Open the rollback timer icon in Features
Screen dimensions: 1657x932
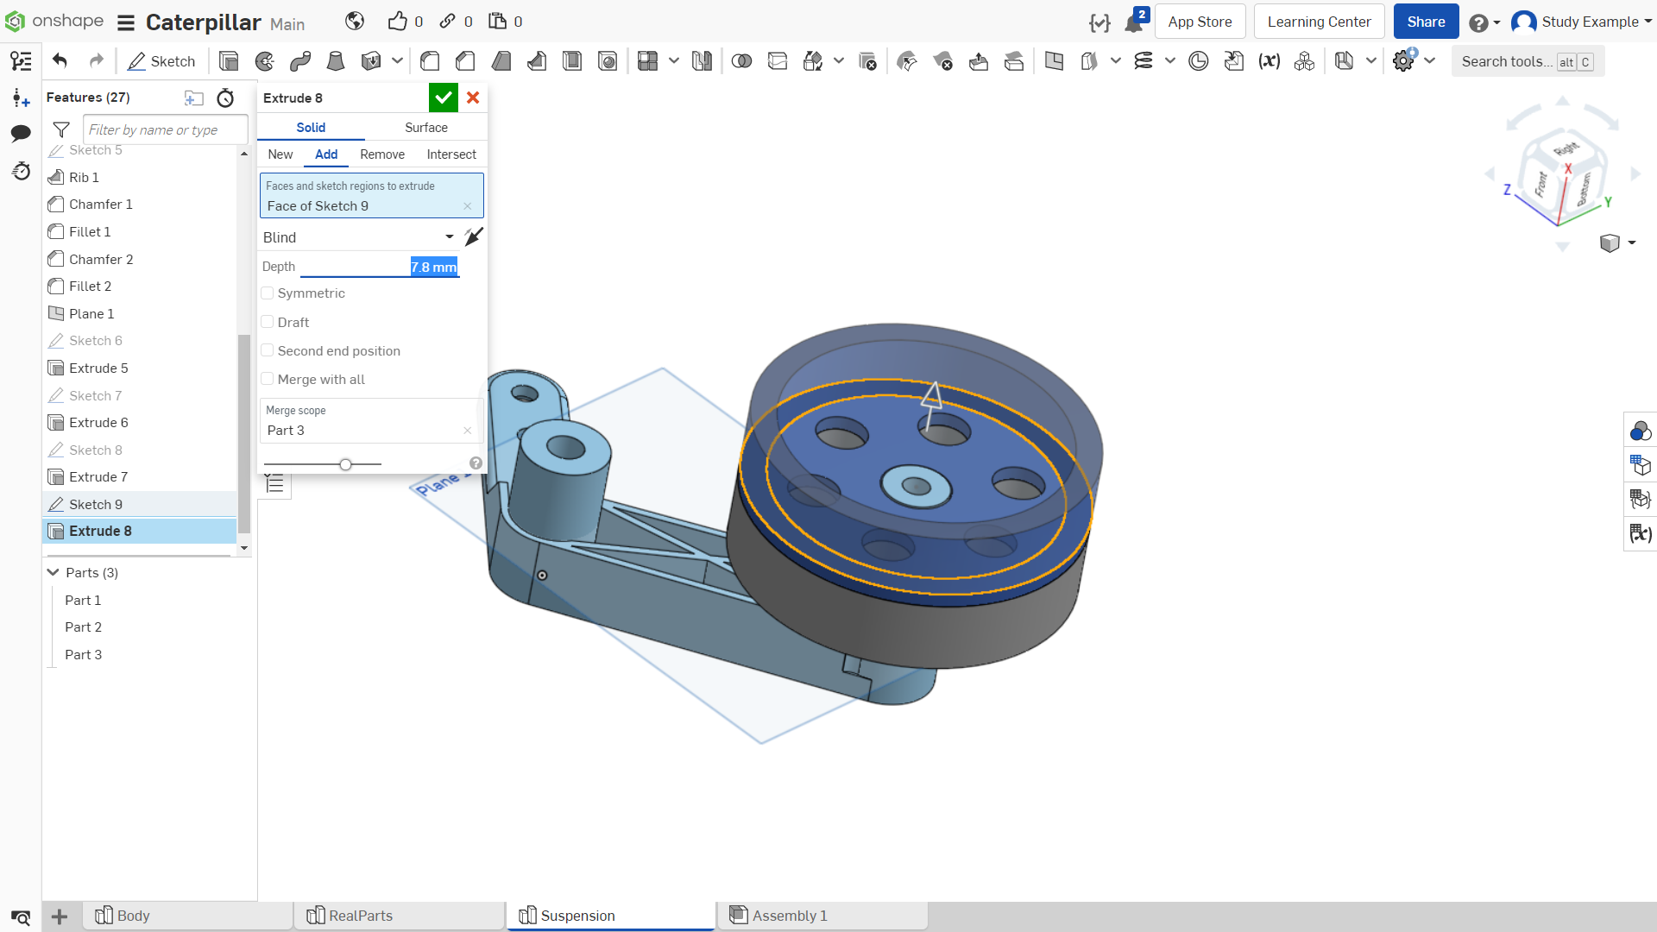(225, 98)
